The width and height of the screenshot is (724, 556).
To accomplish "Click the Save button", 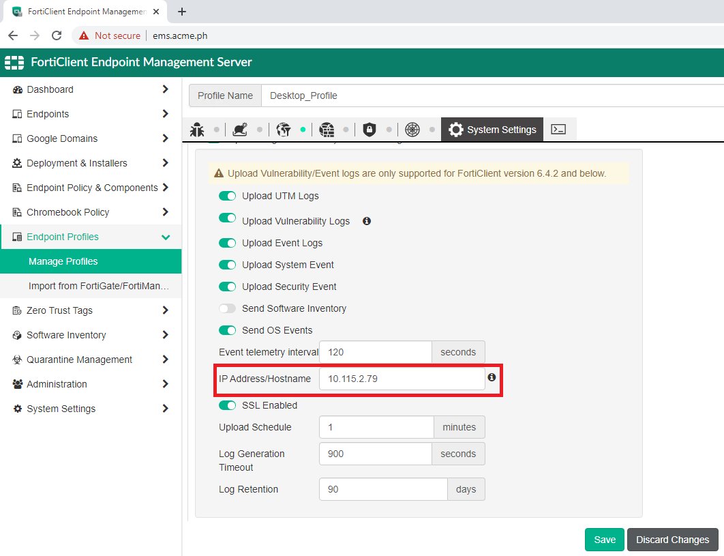I will (x=604, y=540).
